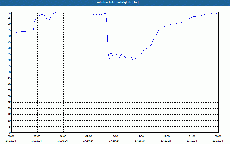
Task: Select the 60 y-axis label
Action: (x=9, y=60)
